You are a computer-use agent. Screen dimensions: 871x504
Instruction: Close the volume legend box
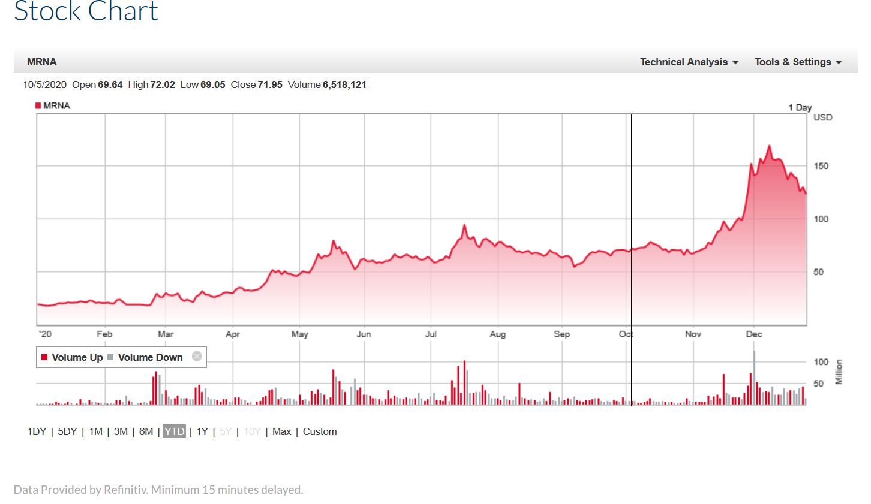point(197,357)
